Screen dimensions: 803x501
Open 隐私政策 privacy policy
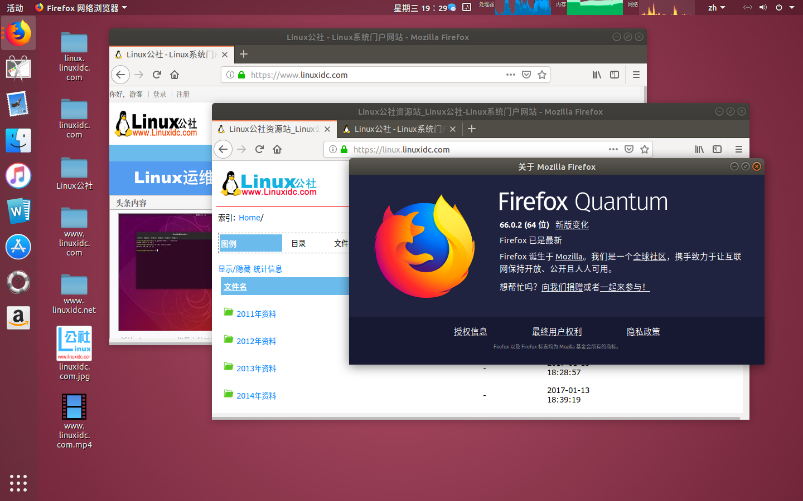[x=644, y=332]
